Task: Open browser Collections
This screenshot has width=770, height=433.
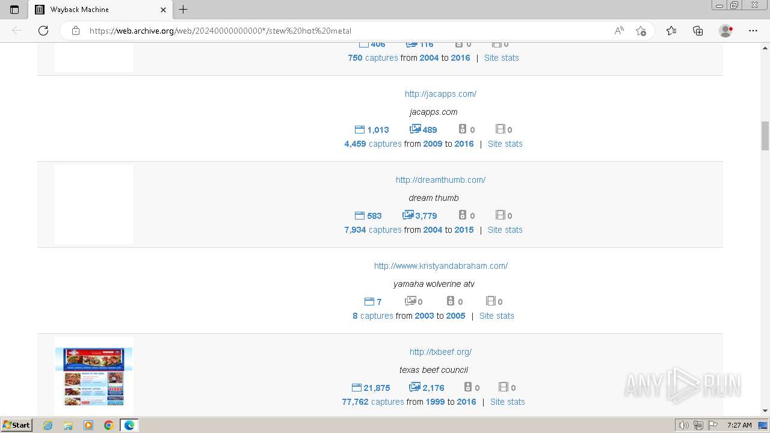Action: click(x=698, y=31)
